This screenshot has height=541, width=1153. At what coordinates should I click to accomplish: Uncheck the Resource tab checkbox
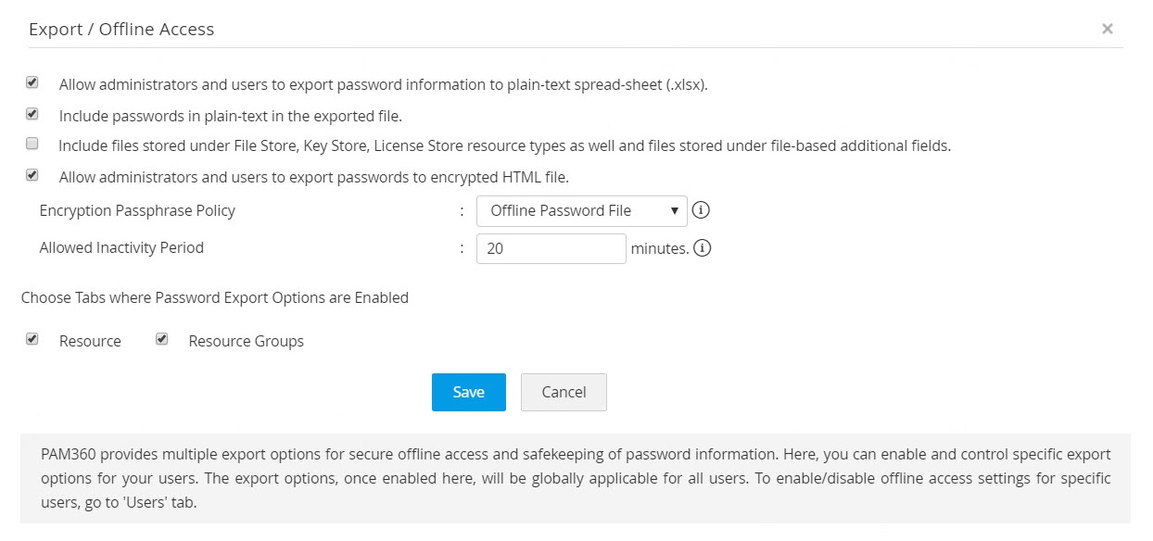click(x=32, y=340)
